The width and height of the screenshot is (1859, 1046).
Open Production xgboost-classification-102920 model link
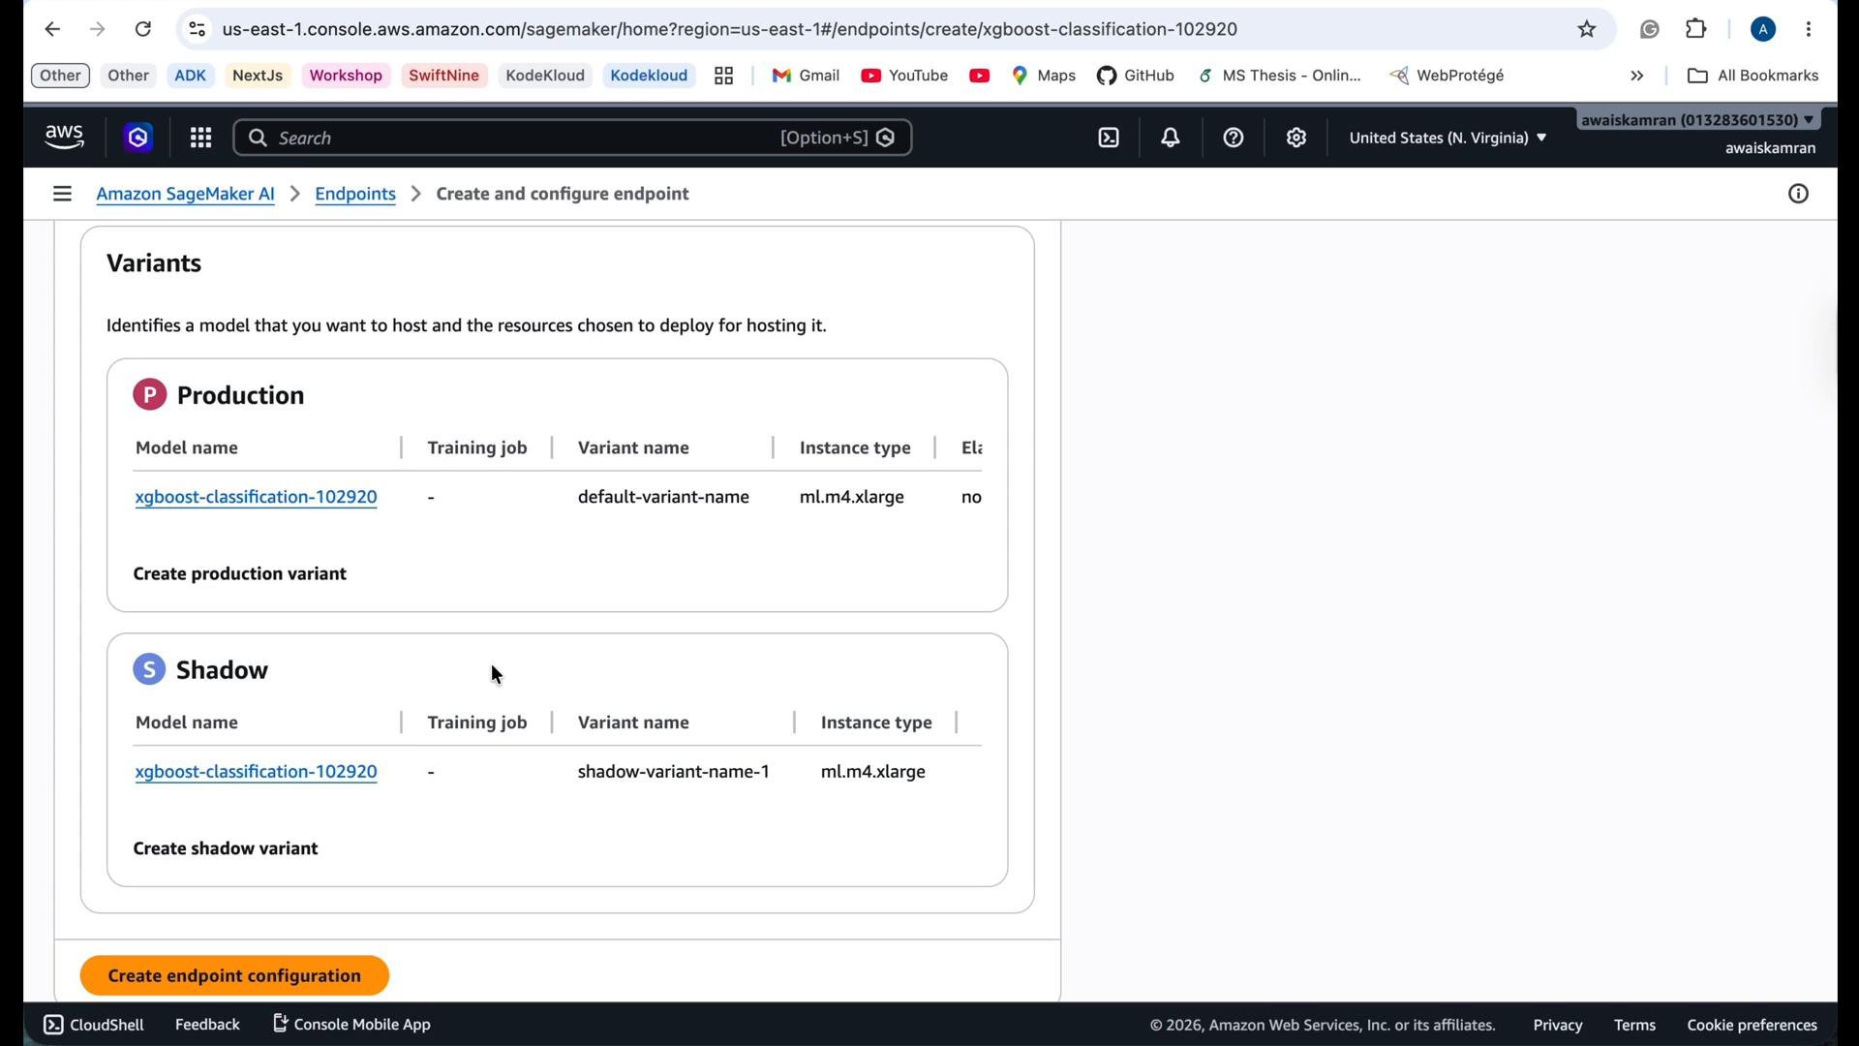coord(257,497)
